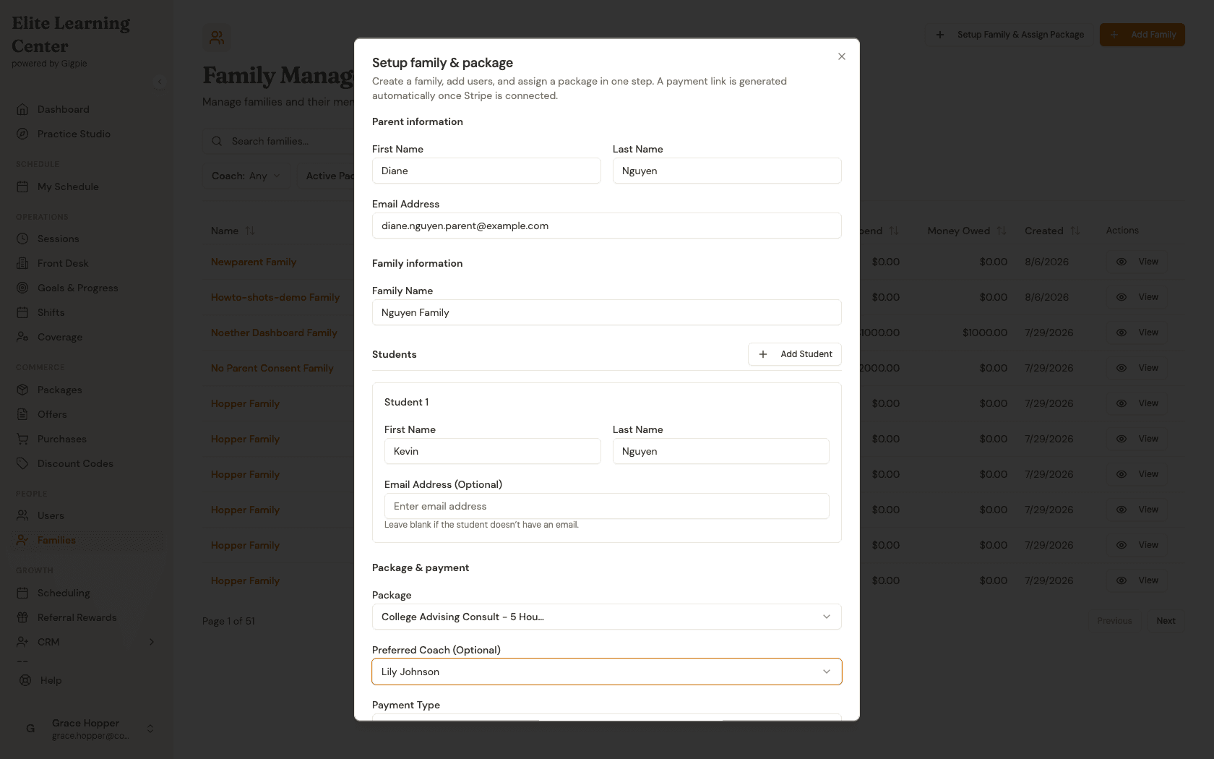Open Discount Codes tag icon

pos(22,463)
